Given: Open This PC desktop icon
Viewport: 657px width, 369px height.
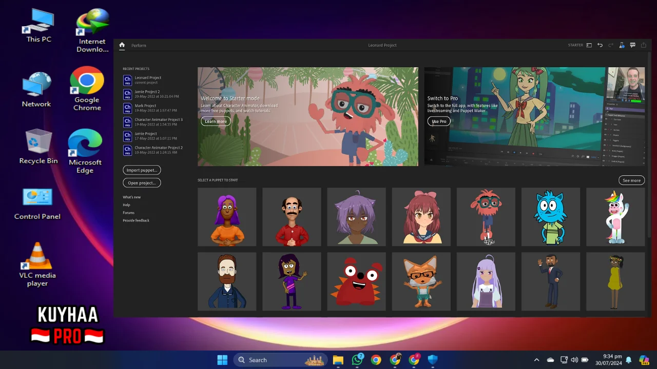Looking at the screenshot, I should [38, 26].
